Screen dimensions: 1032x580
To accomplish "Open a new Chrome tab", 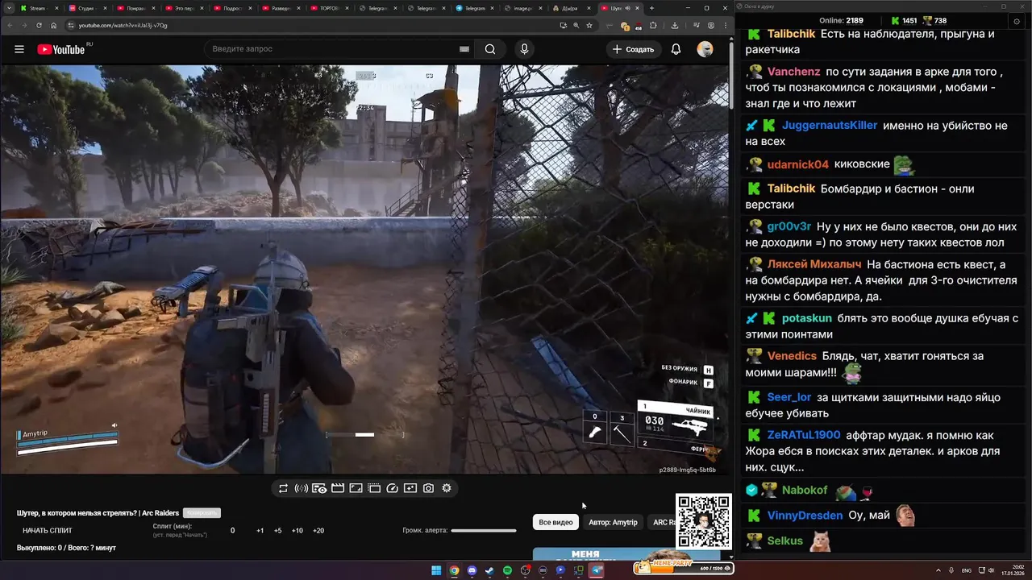I will [x=651, y=8].
